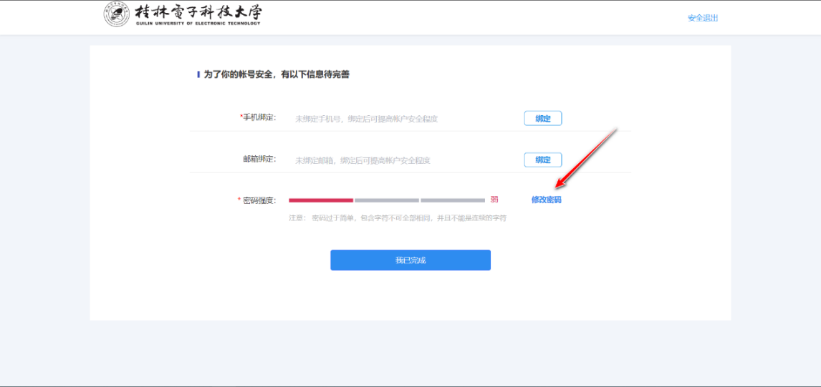Open the 修改密码 link
Viewport: 821px width, 387px height.
[546, 200]
